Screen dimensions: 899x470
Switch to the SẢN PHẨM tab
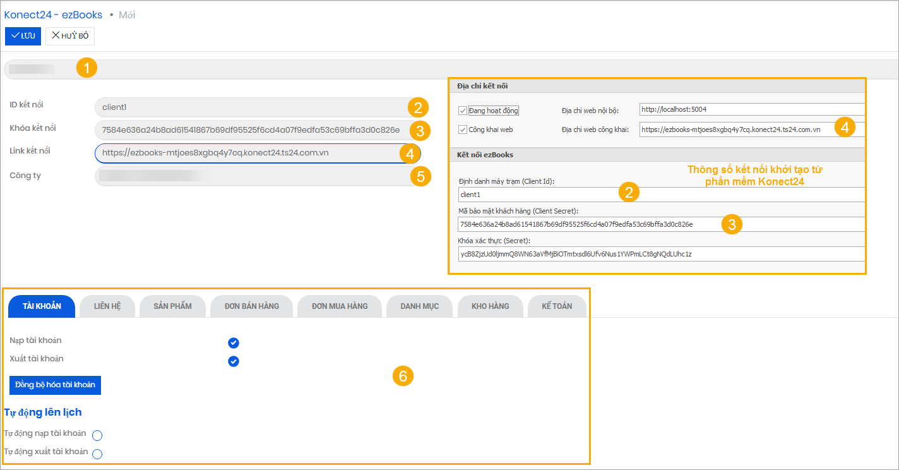pyautogui.click(x=172, y=306)
